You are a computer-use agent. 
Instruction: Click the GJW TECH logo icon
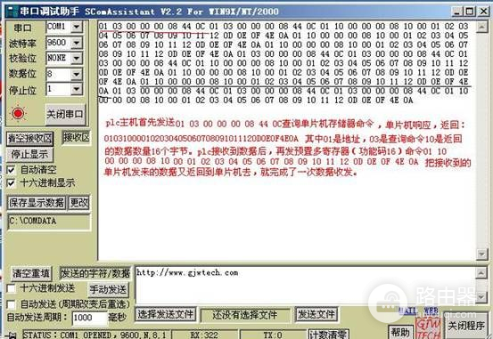(x=428, y=329)
